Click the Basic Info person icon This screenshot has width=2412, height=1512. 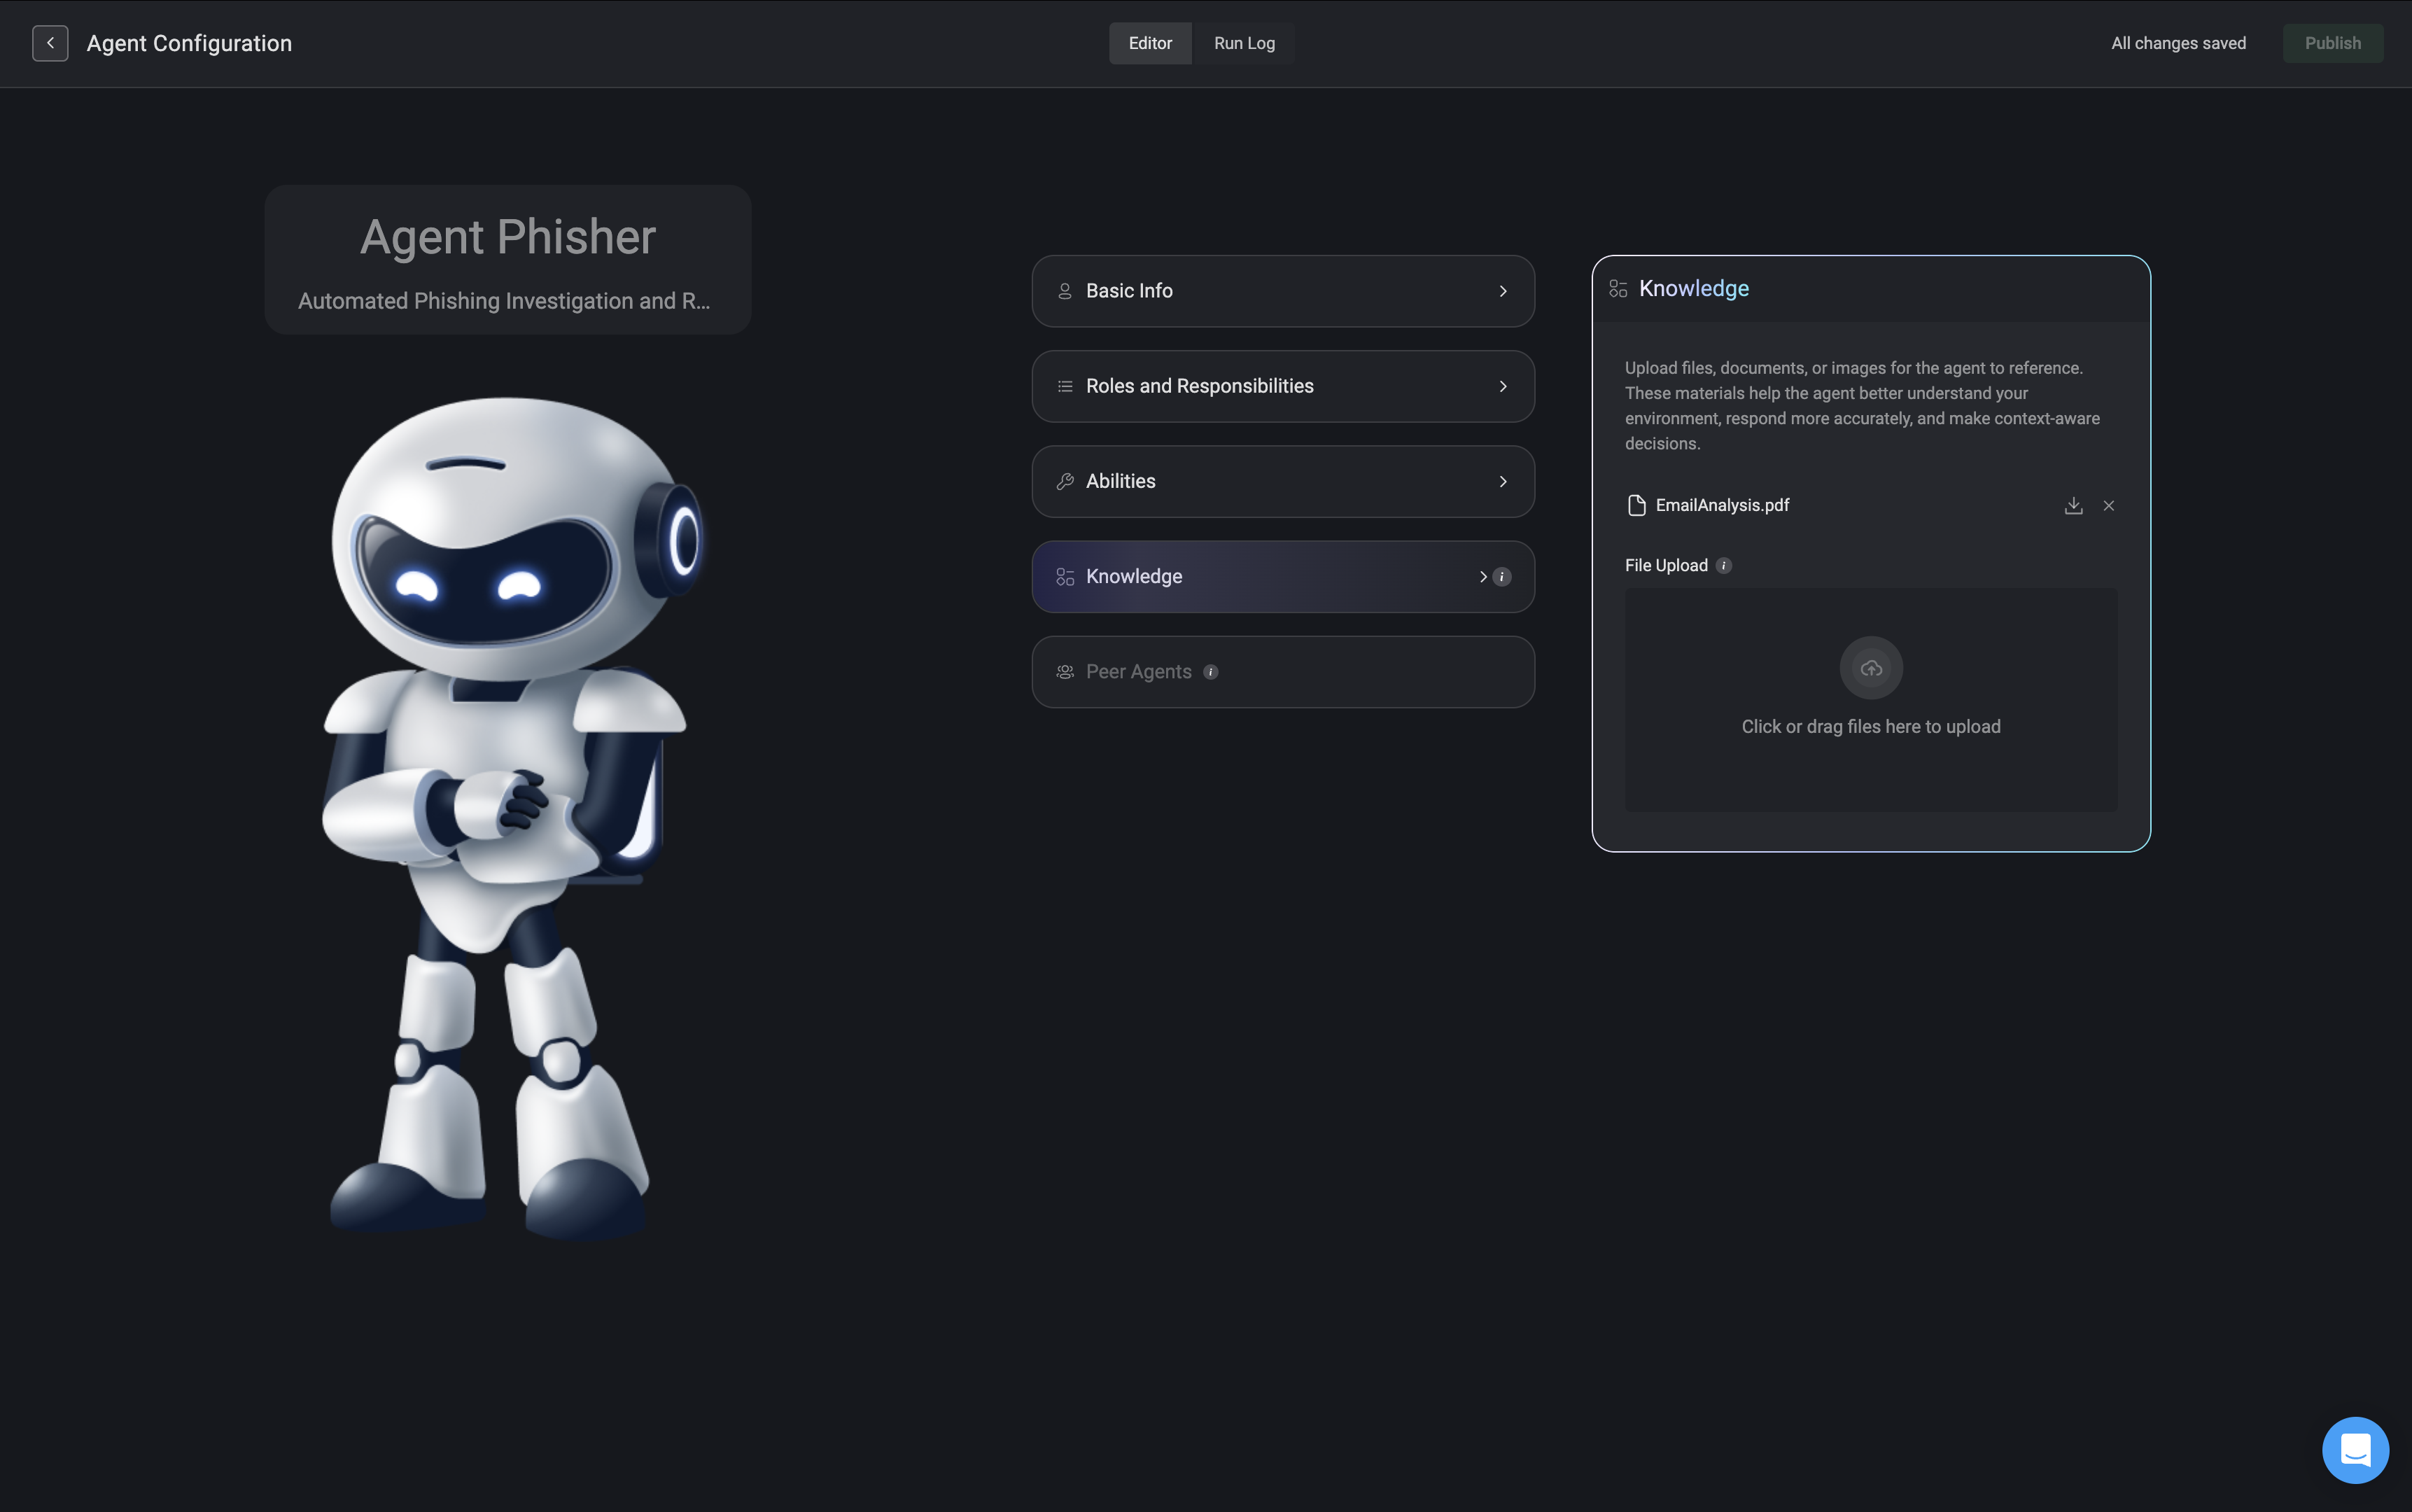point(1065,291)
